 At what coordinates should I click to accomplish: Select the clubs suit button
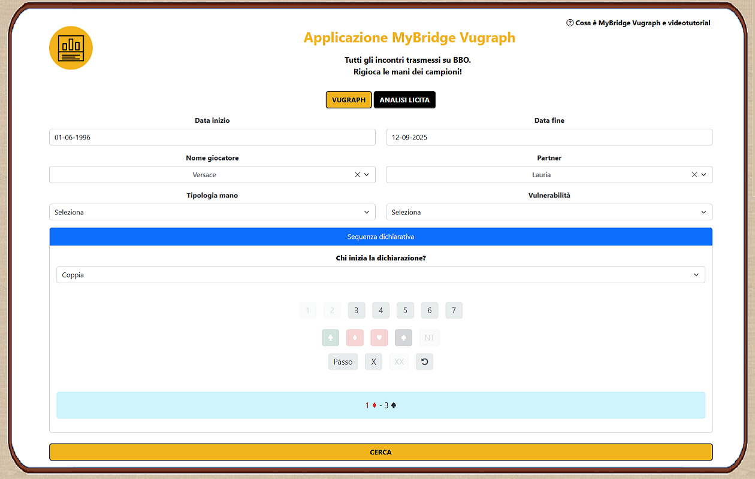(x=330, y=338)
